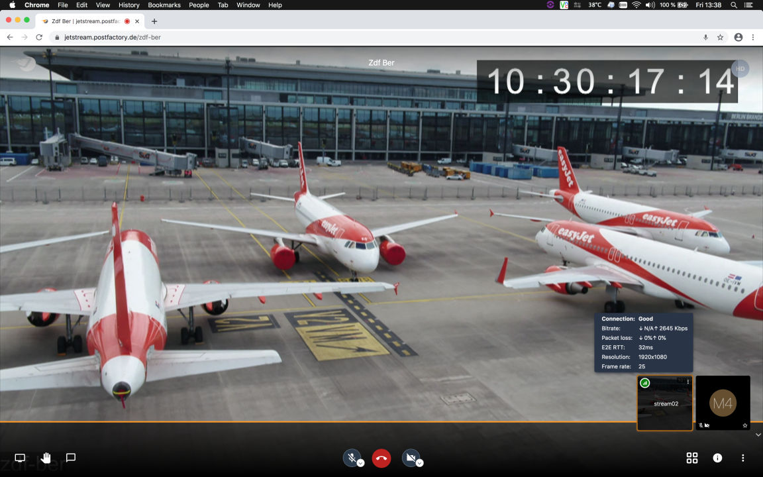Click the HD video quality badge
Image resolution: width=763 pixels, height=477 pixels.
[x=740, y=69]
